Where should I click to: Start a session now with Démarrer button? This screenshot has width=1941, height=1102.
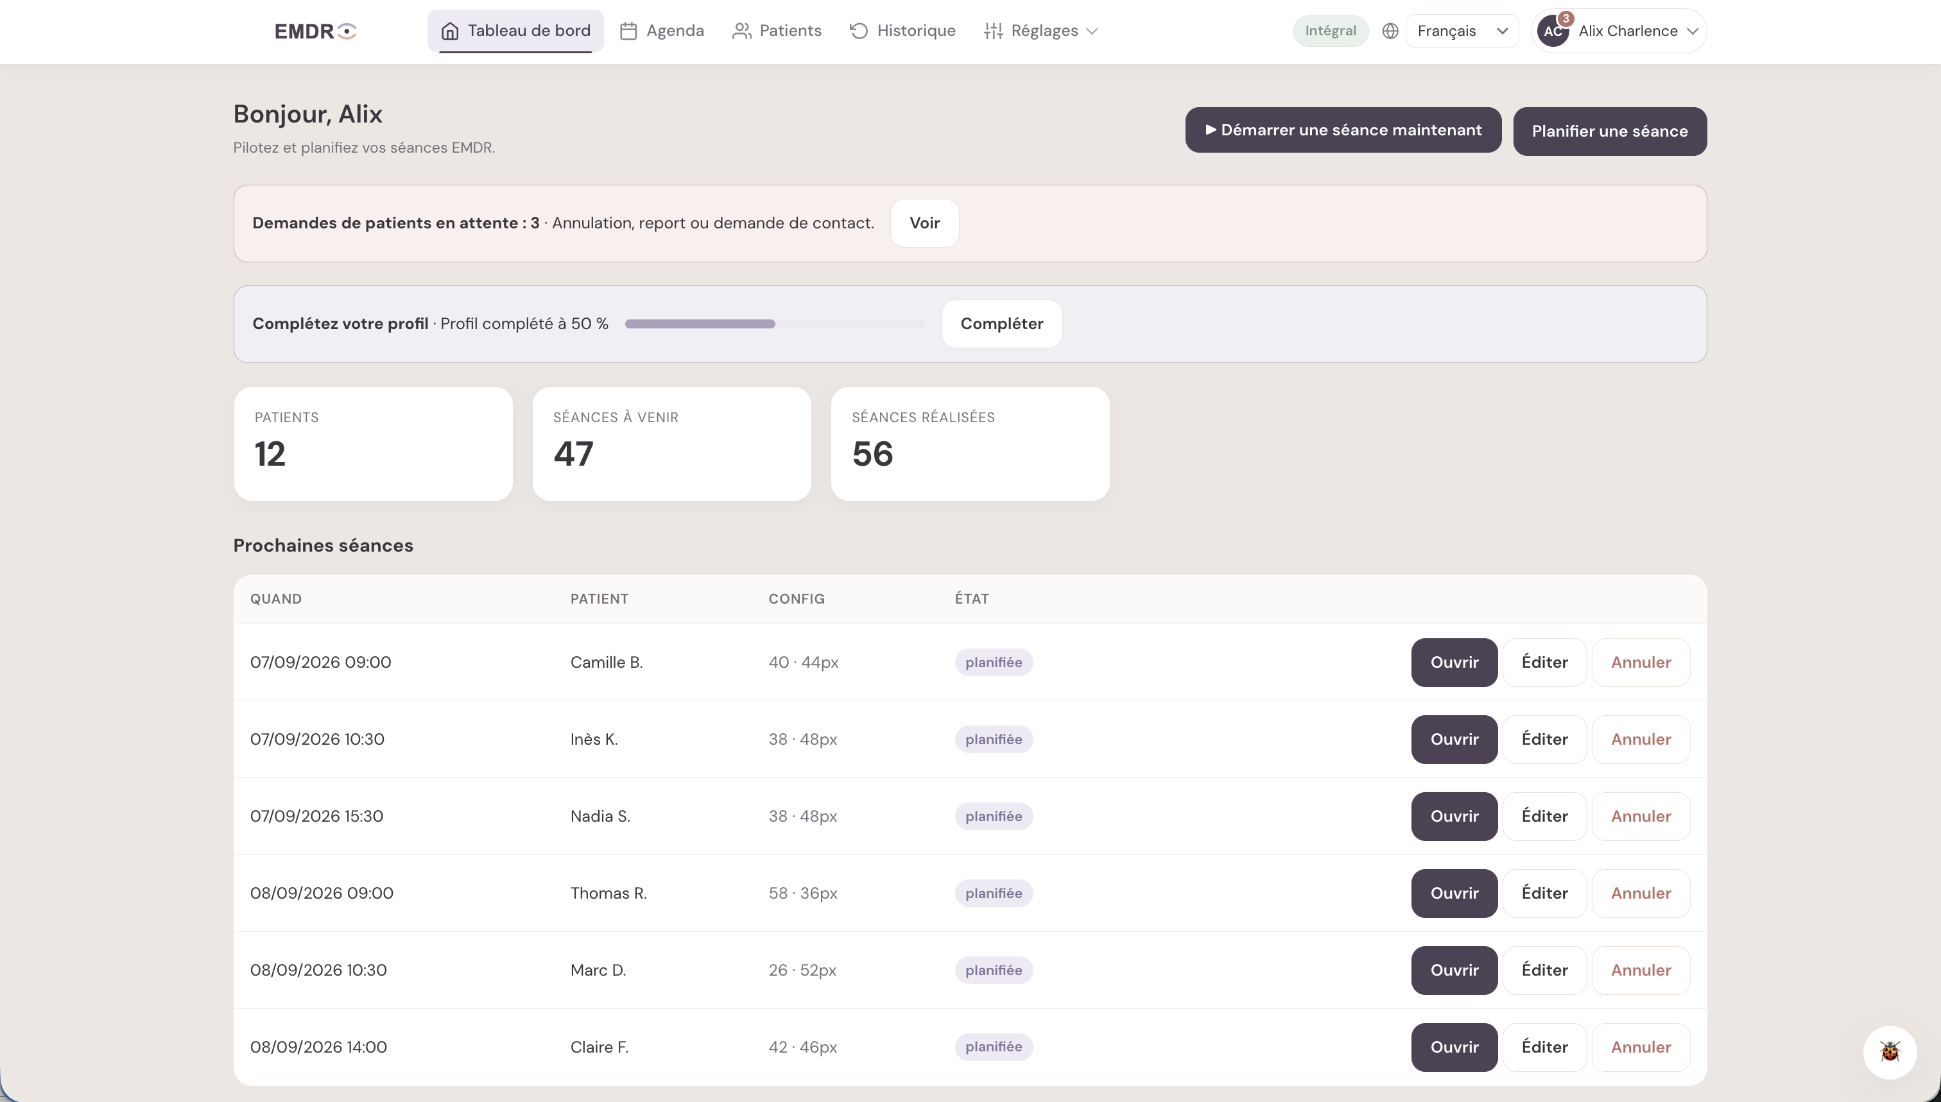tap(1343, 130)
